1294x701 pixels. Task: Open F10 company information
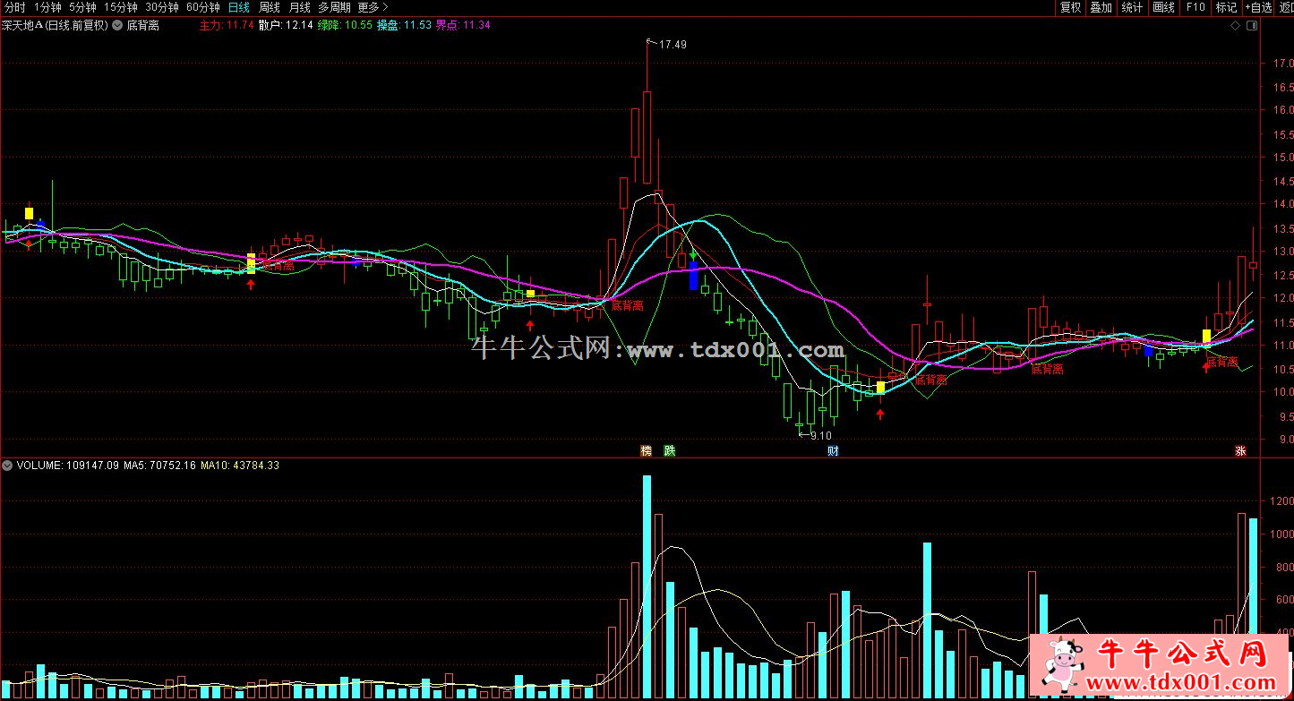click(1195, 7)
